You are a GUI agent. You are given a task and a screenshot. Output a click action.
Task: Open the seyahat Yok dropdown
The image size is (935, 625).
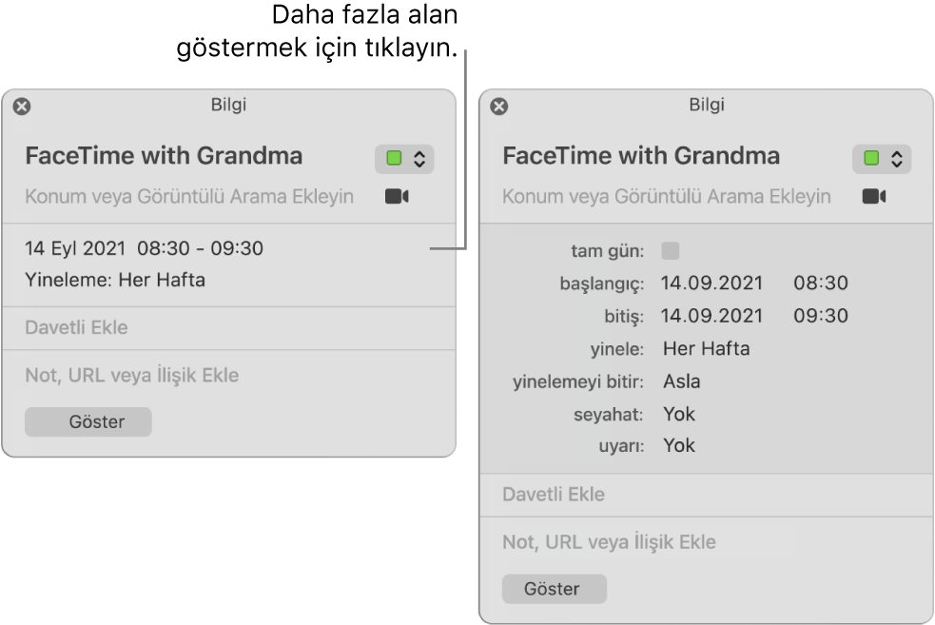click(x=680, y=413)
